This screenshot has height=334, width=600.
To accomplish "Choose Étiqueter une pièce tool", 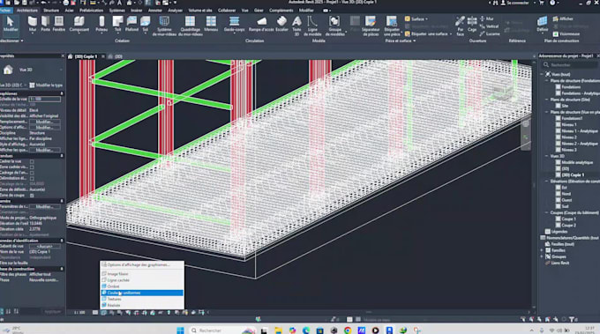I will click(x=392, y=26).
